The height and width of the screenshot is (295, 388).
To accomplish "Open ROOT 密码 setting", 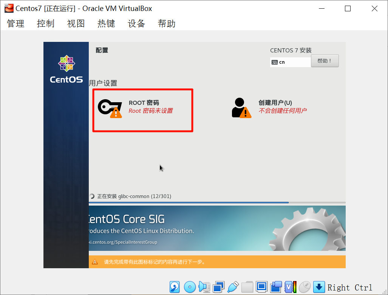I will 143,110.
